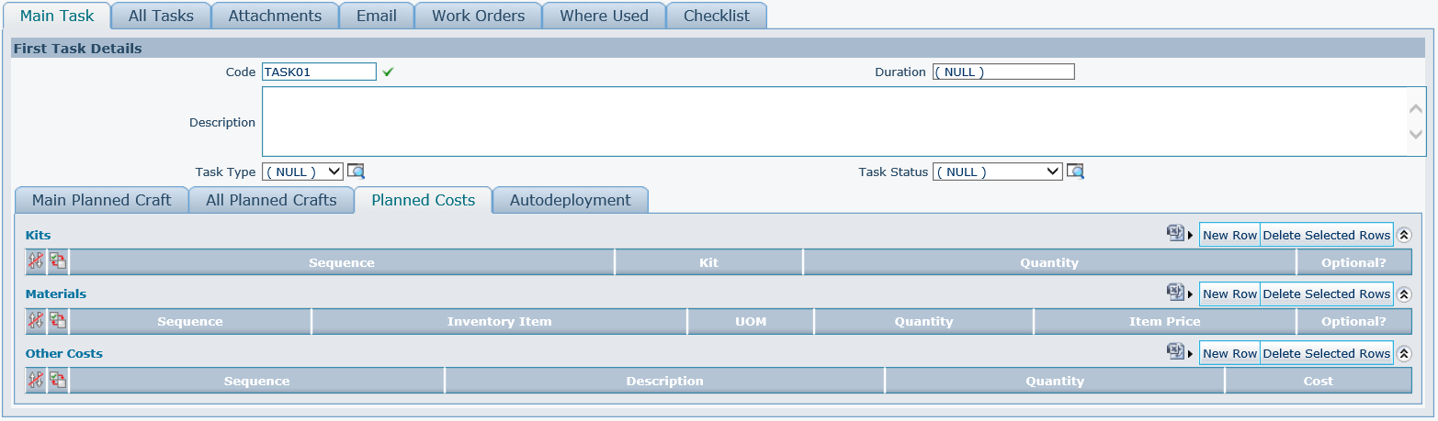Click into the Description text area
The height and width of the screenshot is (421, 1438).
coord(827,122)
